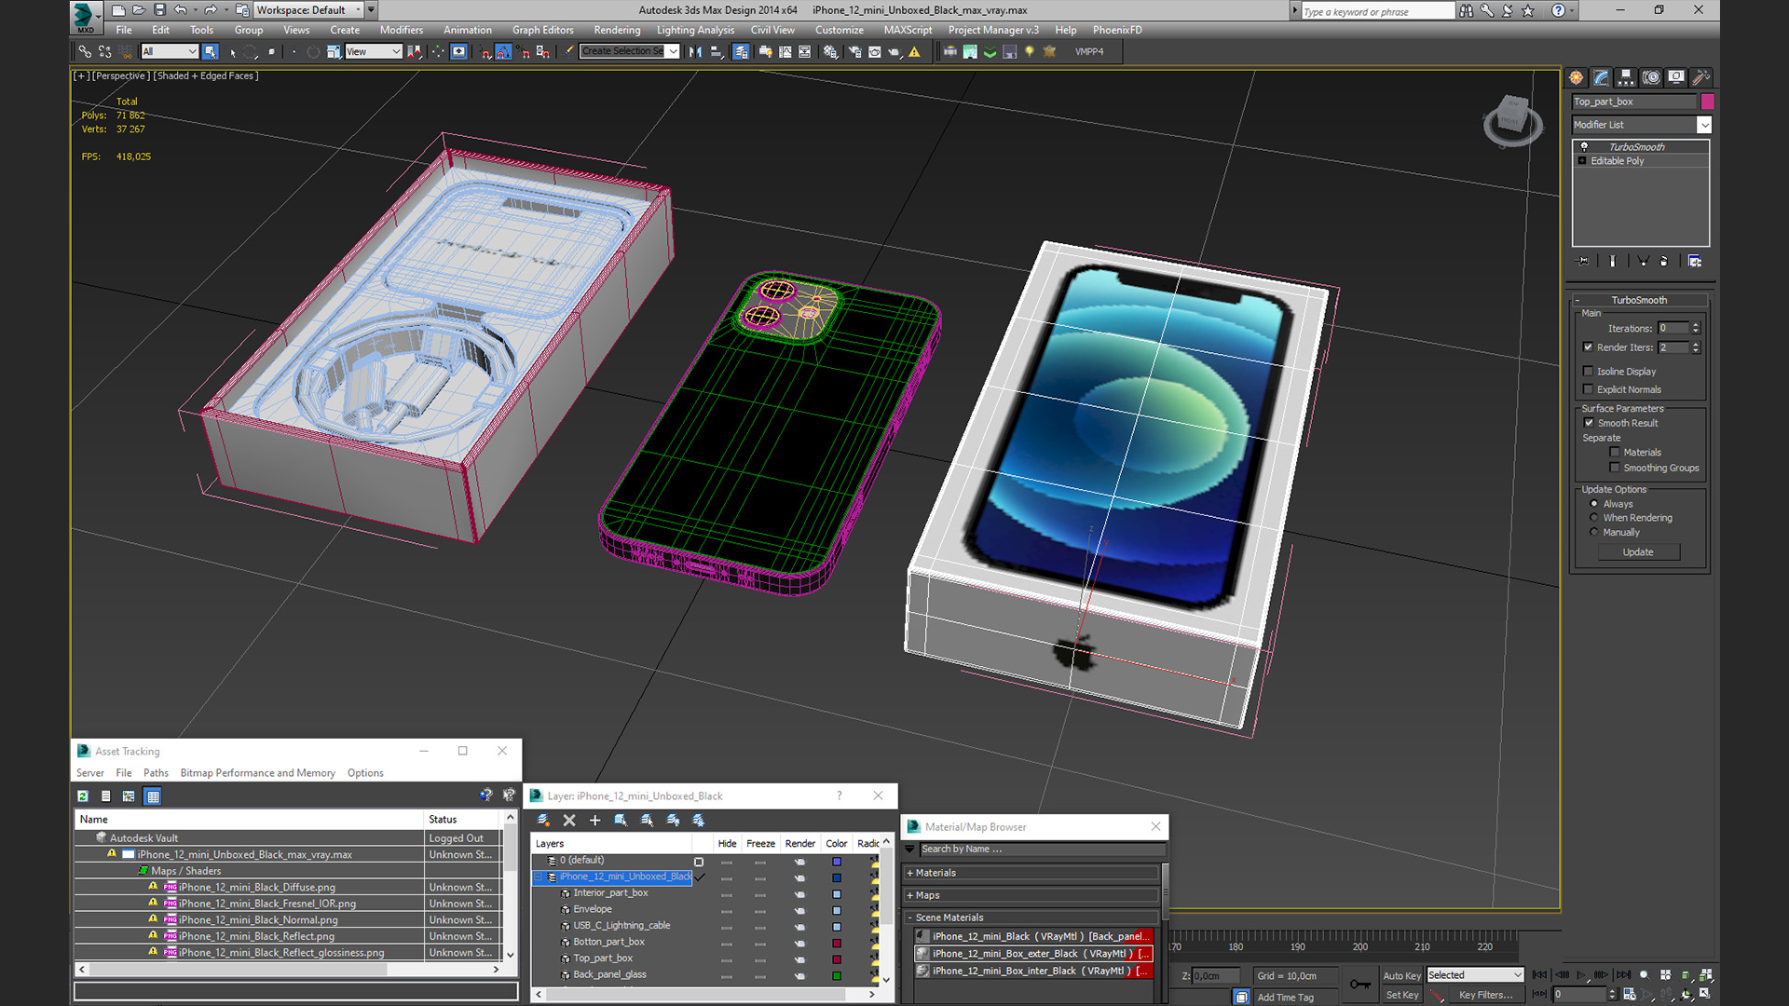This screenshot has width=1789, height=1006.
Task: Open Key Filters dialog button
Action: pos(1485,995)
